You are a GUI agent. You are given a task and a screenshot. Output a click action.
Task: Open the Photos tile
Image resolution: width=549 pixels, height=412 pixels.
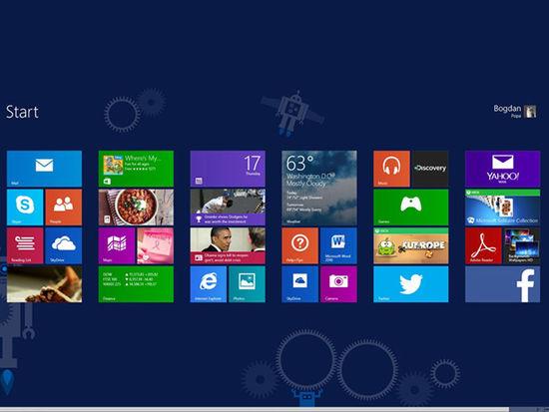pos(247,284)
